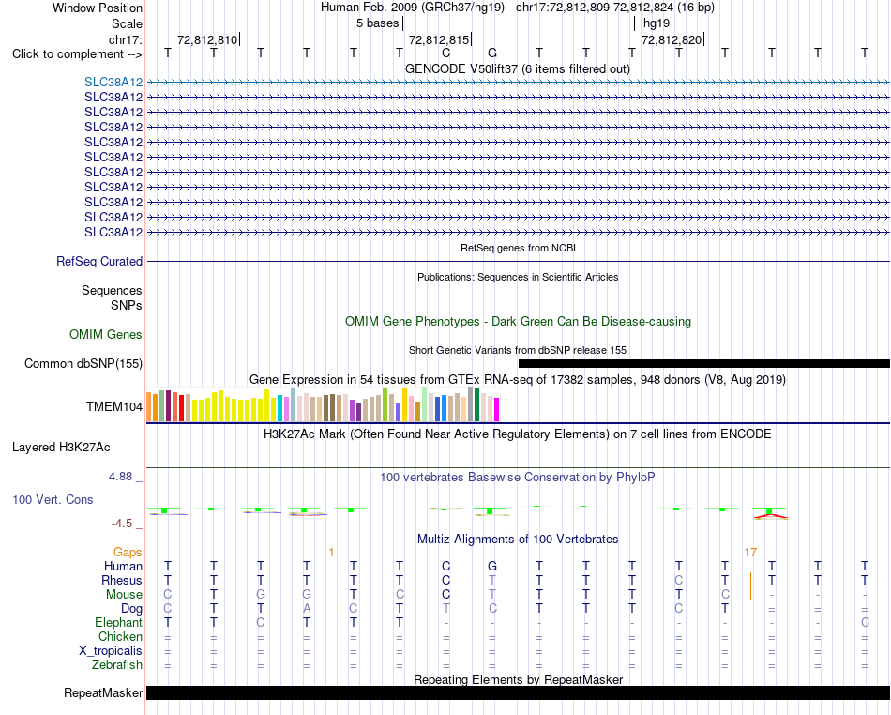
Task: Click the 'chr17:' ruler label
Action: (125, 39)
